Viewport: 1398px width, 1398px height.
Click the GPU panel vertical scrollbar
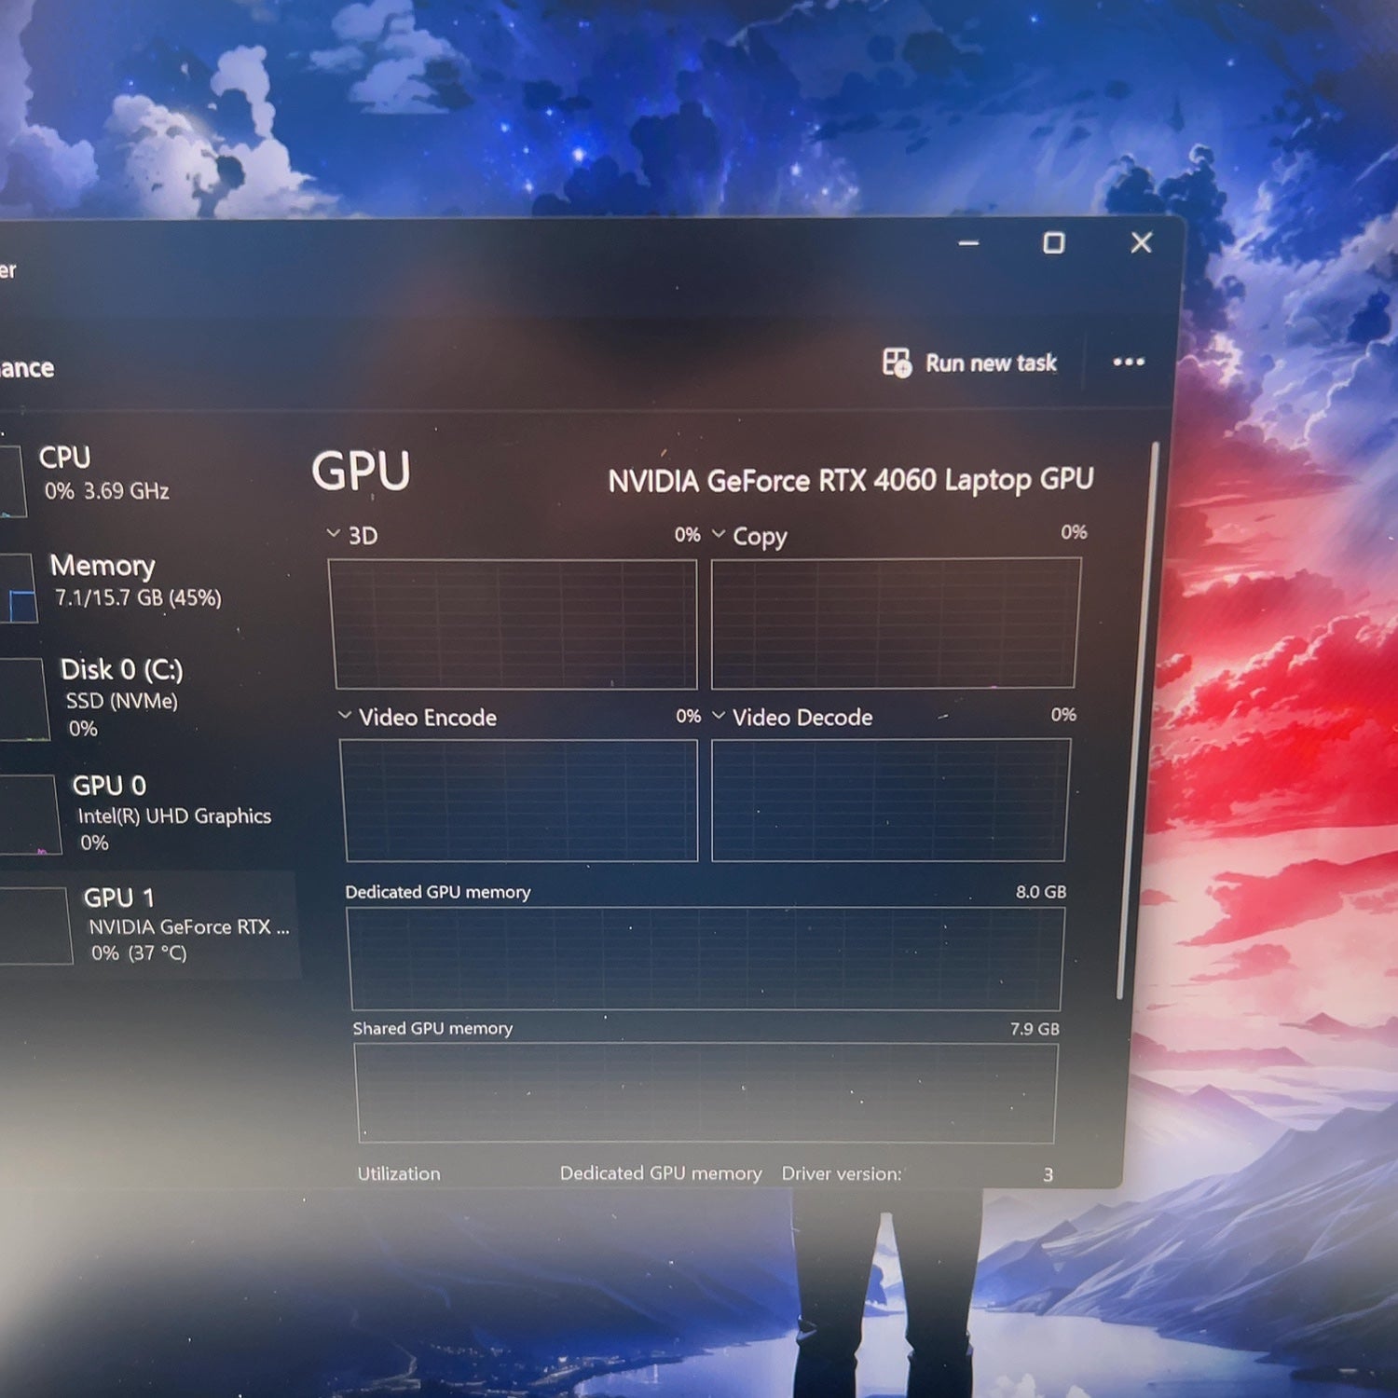pos(1137,722)
